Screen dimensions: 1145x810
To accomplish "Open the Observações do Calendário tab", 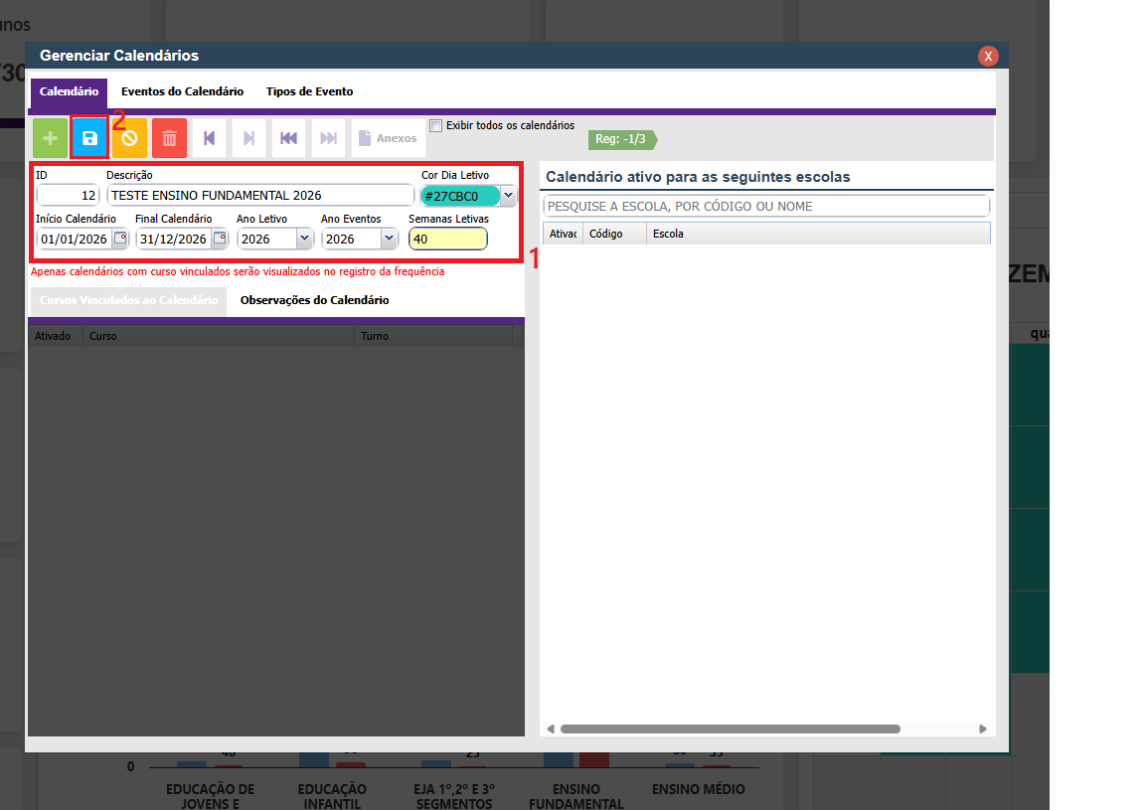I will (314, 300).
